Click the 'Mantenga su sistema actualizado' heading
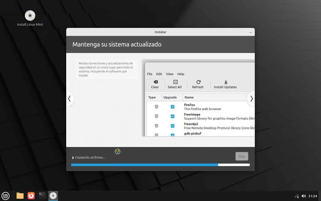The image size is (321, 201). pyautogui.click(x=117, y=44)
